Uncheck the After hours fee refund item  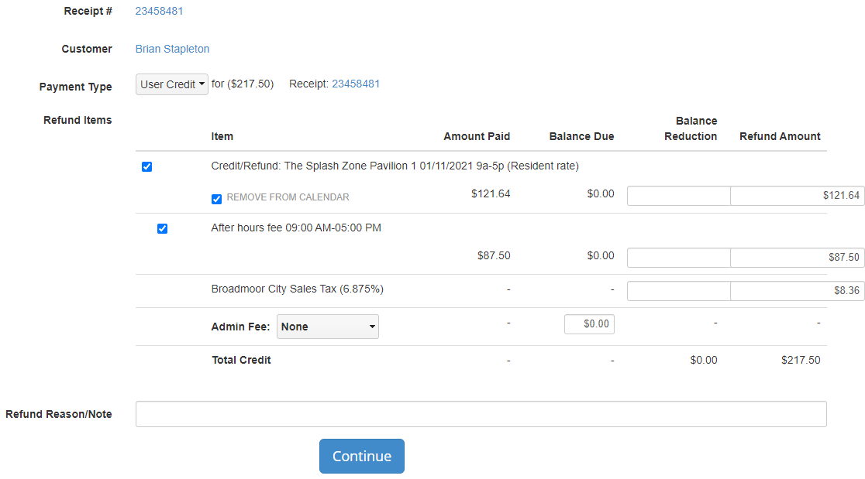[x=162, y=228]
